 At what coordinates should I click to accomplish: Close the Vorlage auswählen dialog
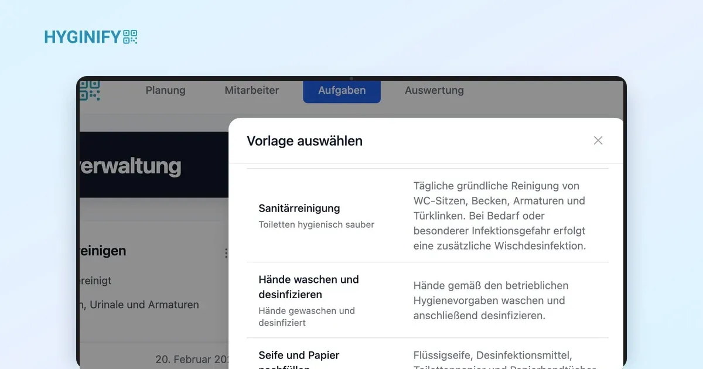(598, 141)
